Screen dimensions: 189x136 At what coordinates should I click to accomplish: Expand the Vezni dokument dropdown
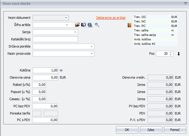click(x=66, y=18)
